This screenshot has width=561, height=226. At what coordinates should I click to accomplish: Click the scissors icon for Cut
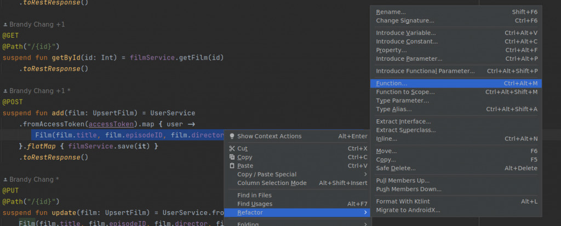pos(232,148)
